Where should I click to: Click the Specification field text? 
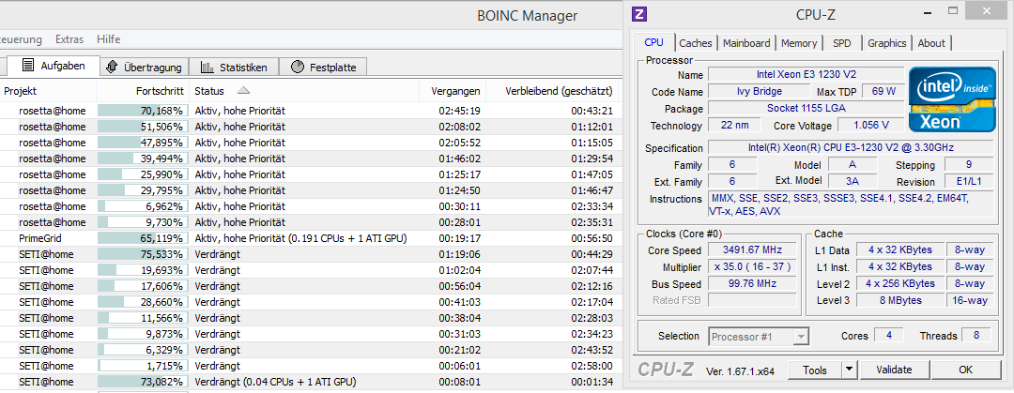[x=851, y=148]
